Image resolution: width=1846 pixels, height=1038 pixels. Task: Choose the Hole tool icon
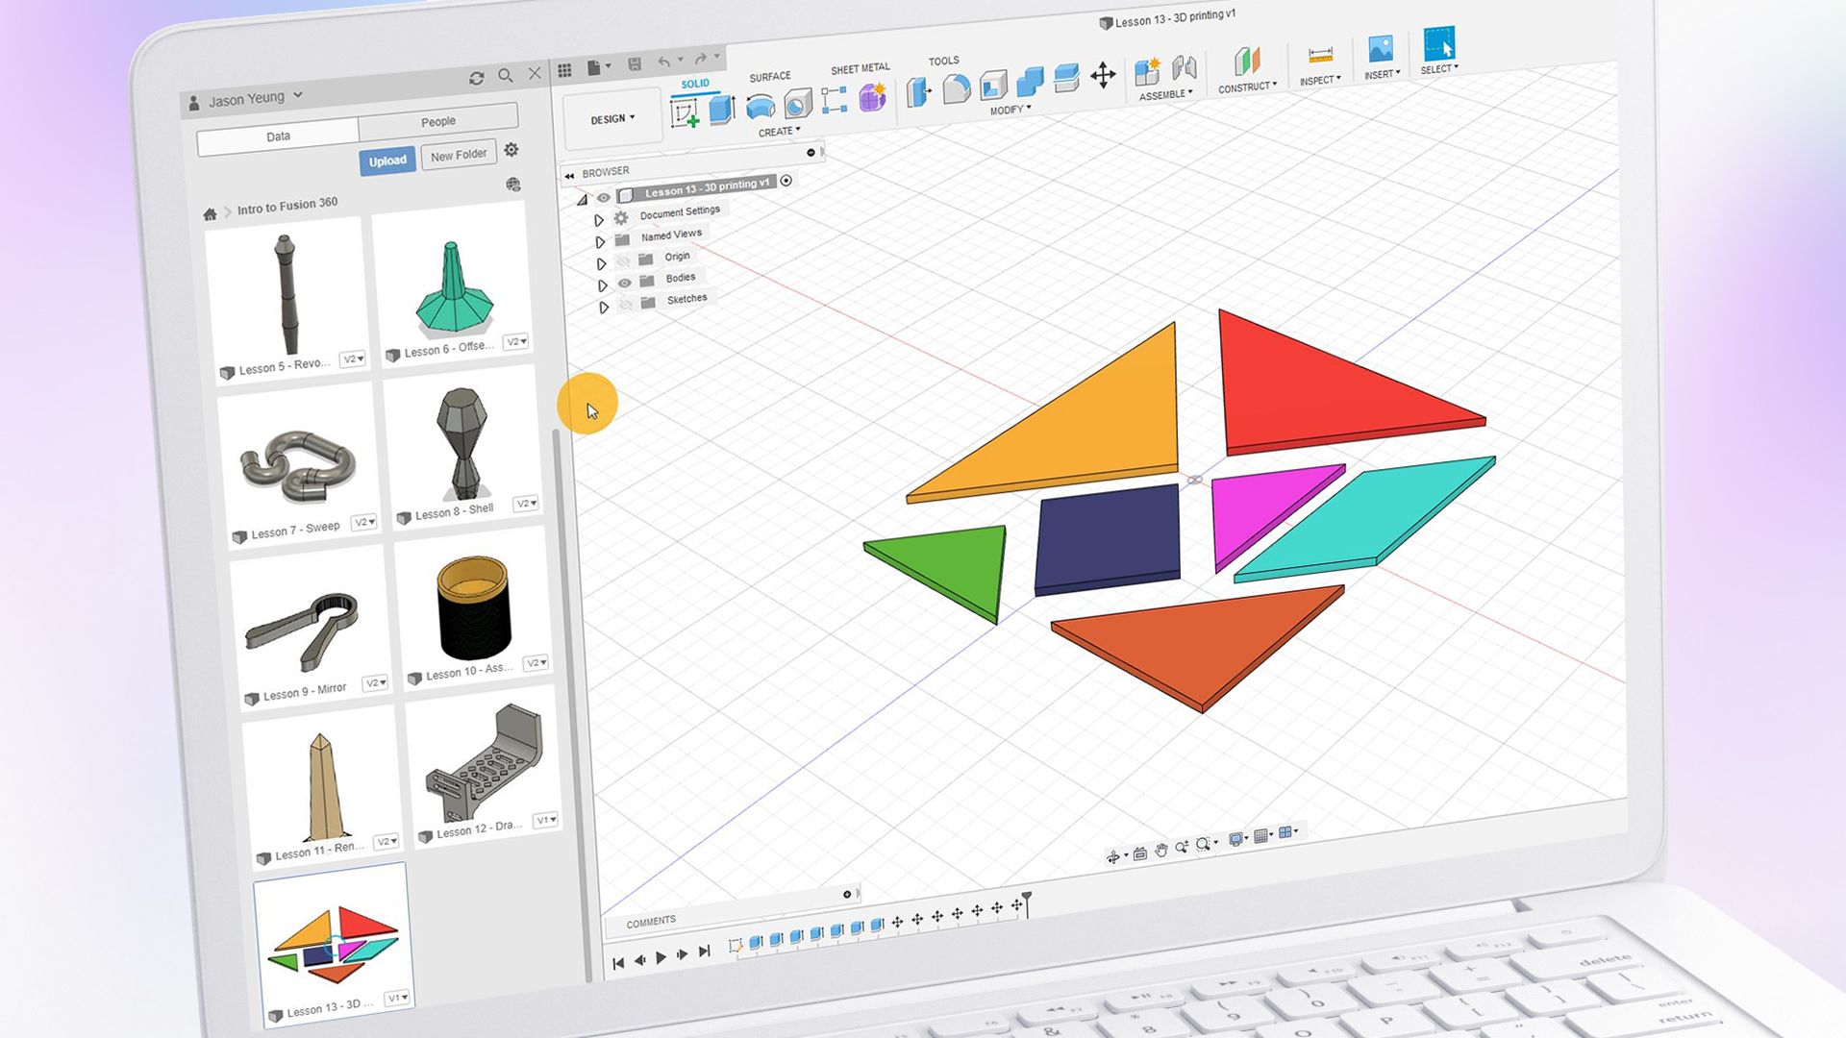tap(797, 103)
